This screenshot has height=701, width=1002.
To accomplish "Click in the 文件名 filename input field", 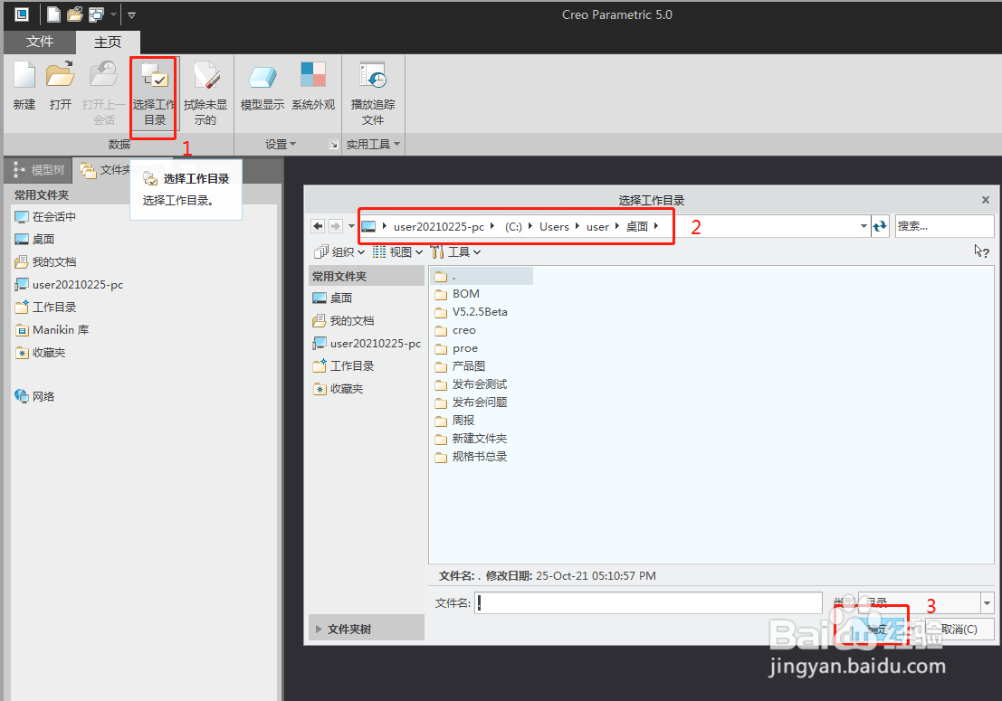I will pos(649,602).
